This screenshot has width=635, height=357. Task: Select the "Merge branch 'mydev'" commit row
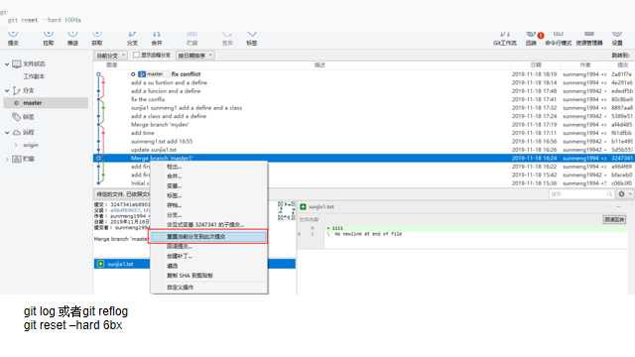(x=363, y=125)
